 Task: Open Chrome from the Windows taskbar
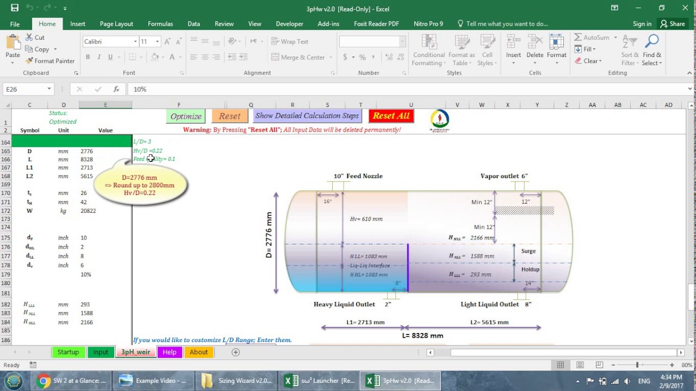72,381
